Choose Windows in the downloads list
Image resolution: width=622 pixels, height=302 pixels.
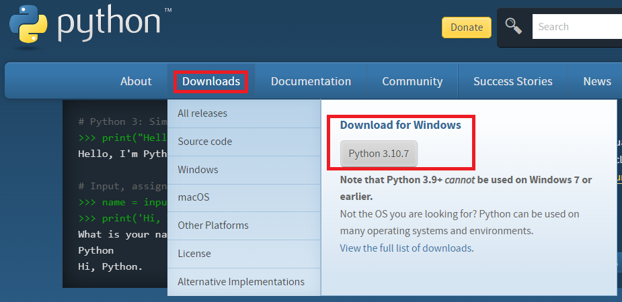[x=244, y=170]
